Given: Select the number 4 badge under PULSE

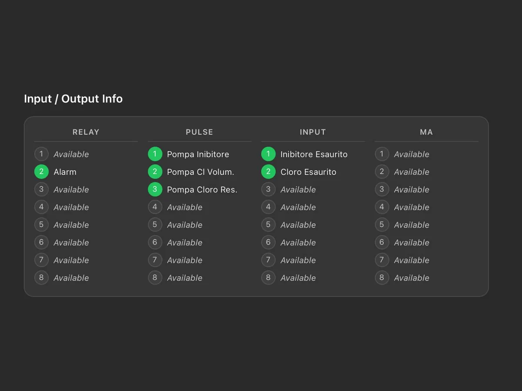Looking at the screenshot, I should click(155, 207).
